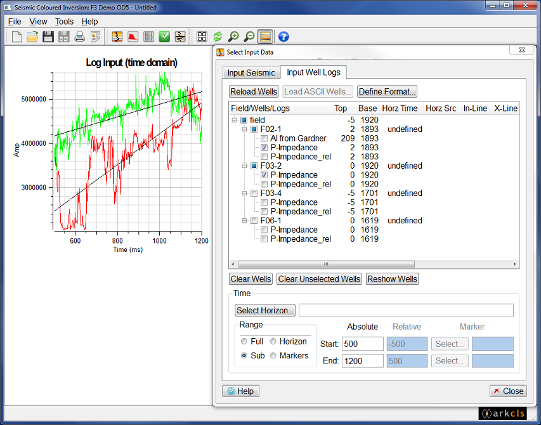Toggle the orange striped panel icon
The width and height of the screenshot is (541, 425).
point(265,37)
